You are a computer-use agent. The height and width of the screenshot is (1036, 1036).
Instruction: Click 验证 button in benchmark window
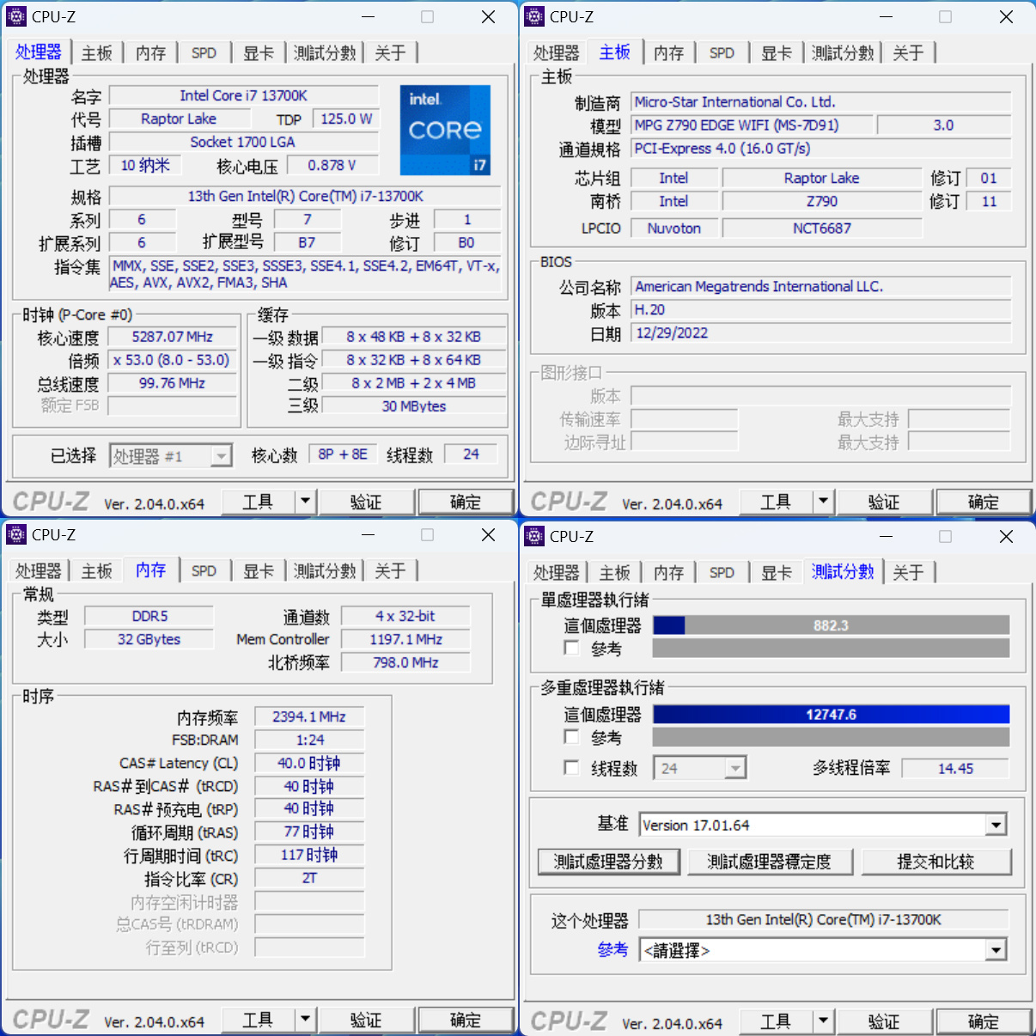(884, 1021)
